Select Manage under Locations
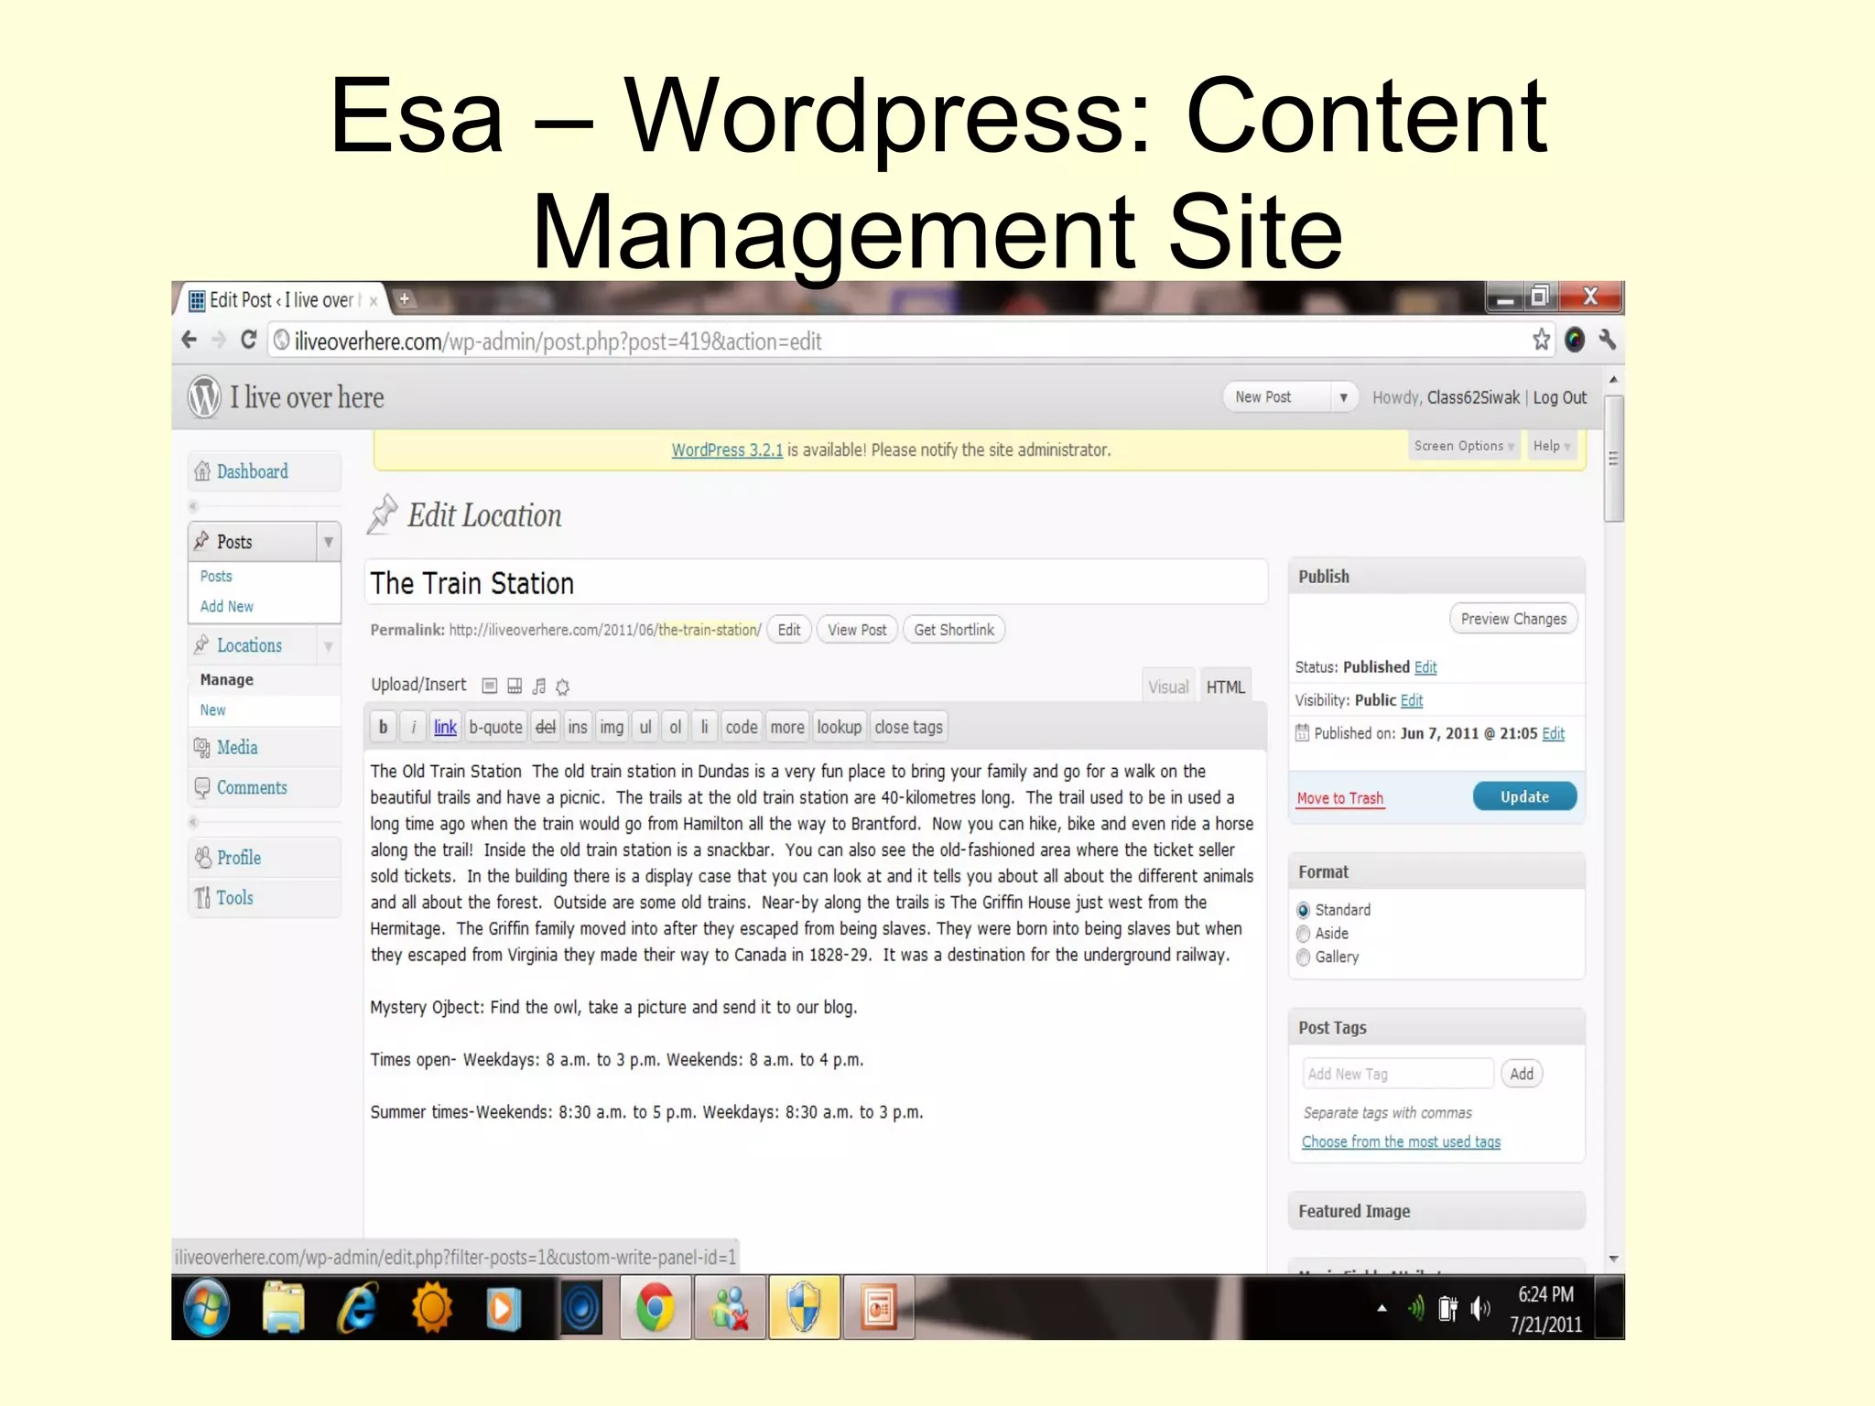Screen dimensions: 1875x1406 pos(227,680)
